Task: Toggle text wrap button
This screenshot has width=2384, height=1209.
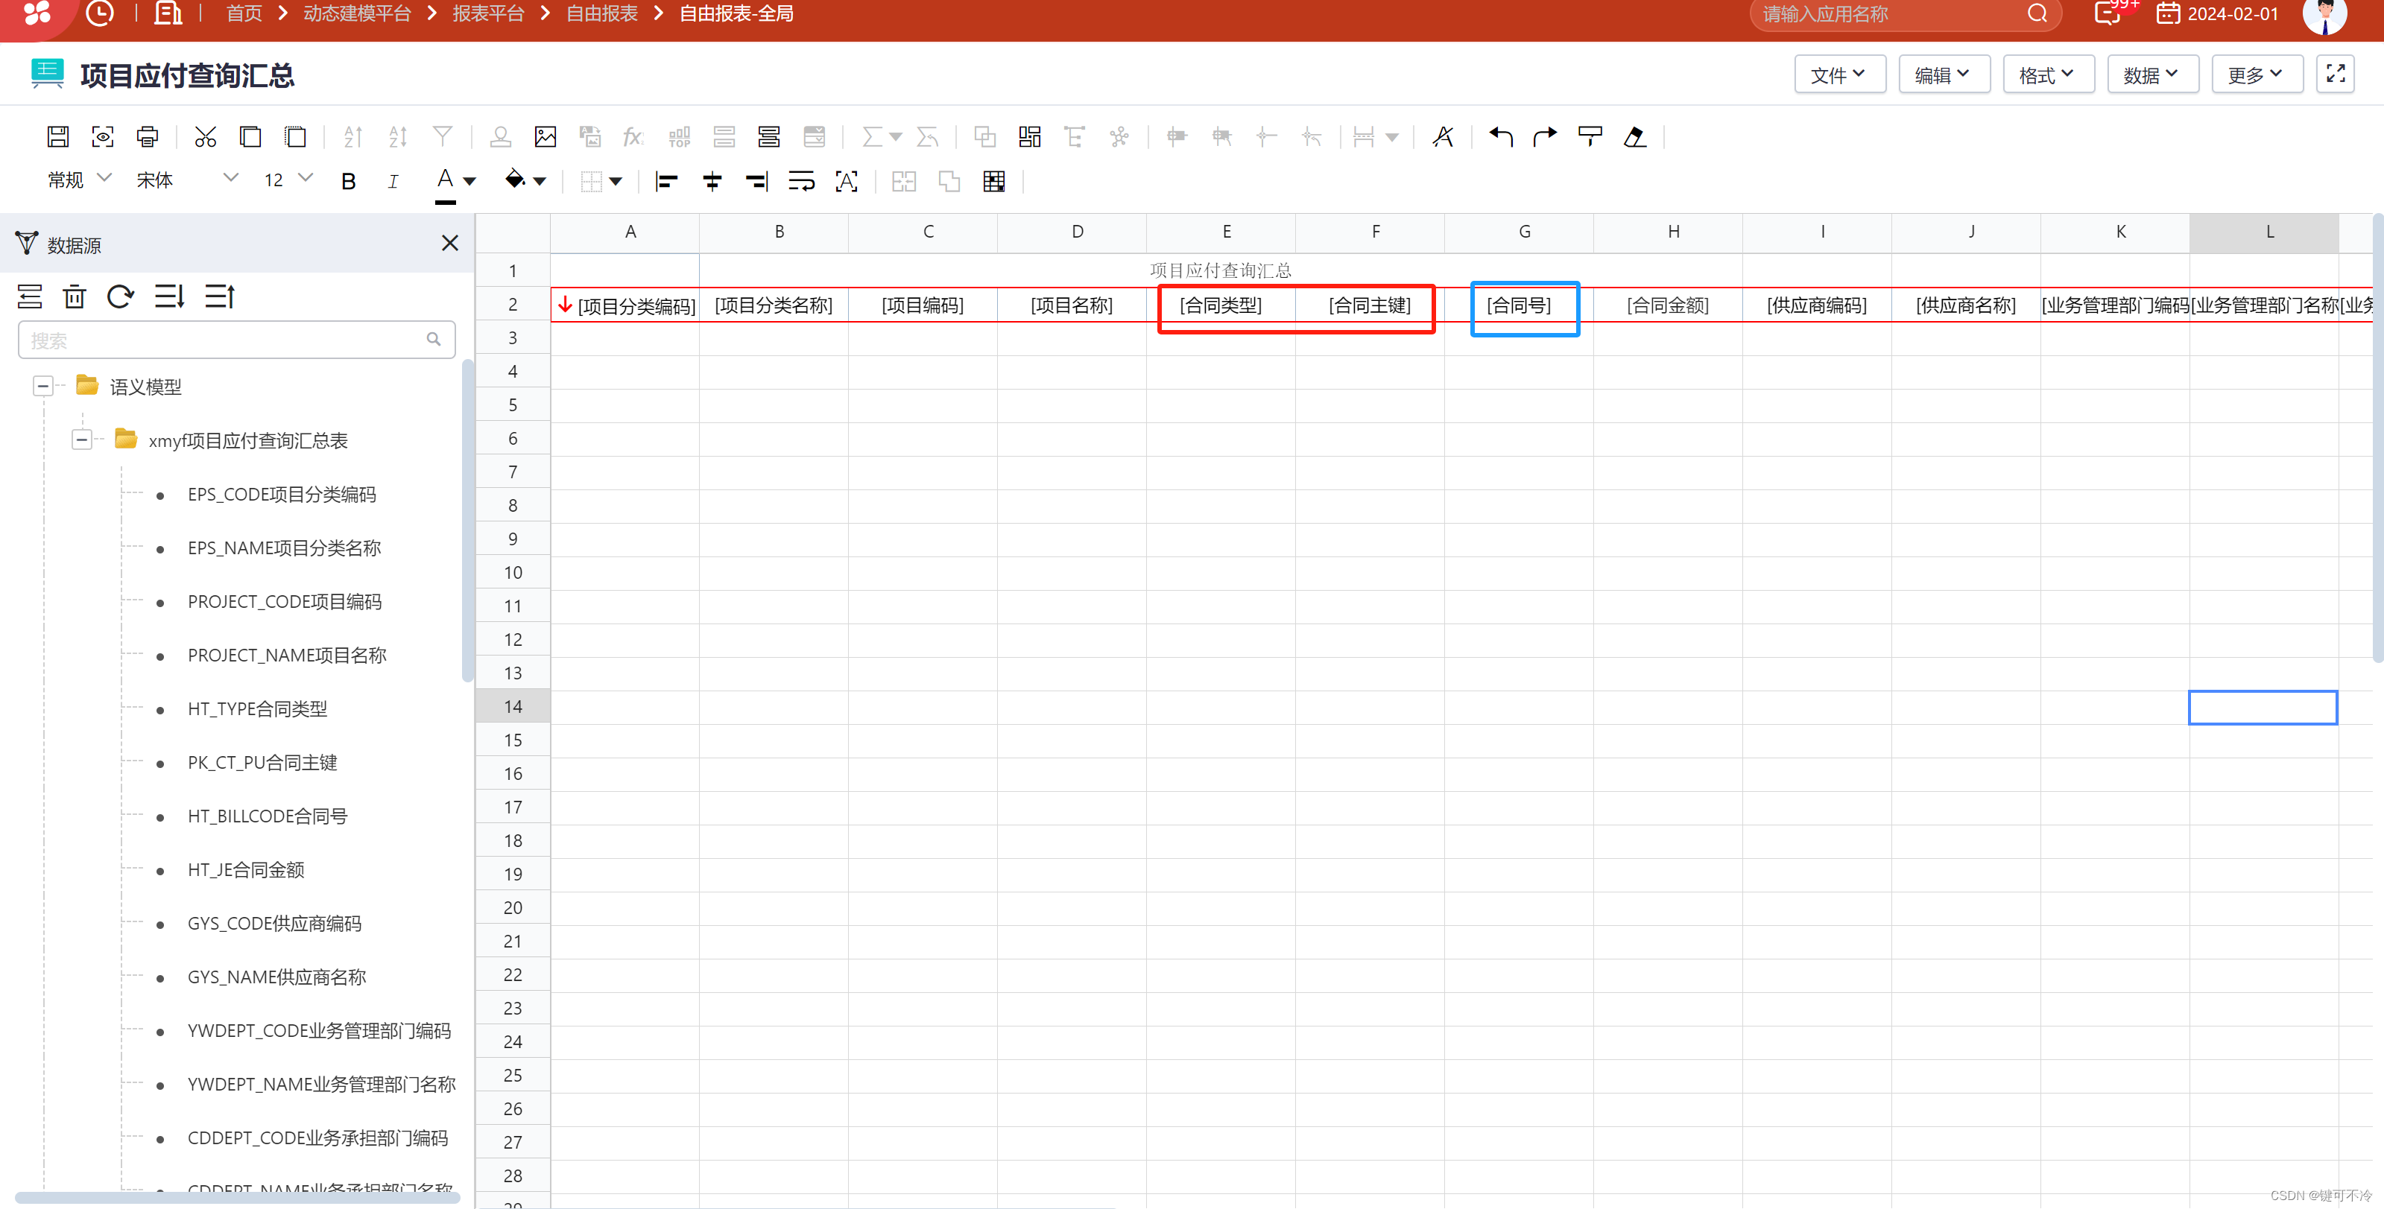Action: 801,181
